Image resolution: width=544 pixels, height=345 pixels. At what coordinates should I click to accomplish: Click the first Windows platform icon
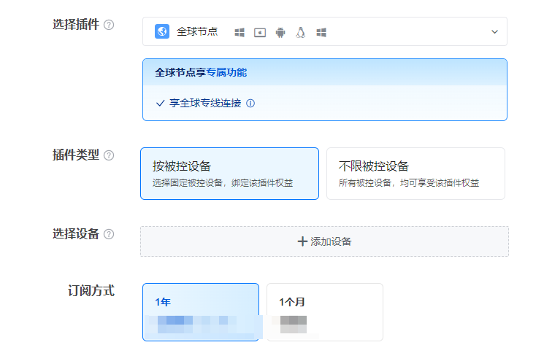pos(240,33)
